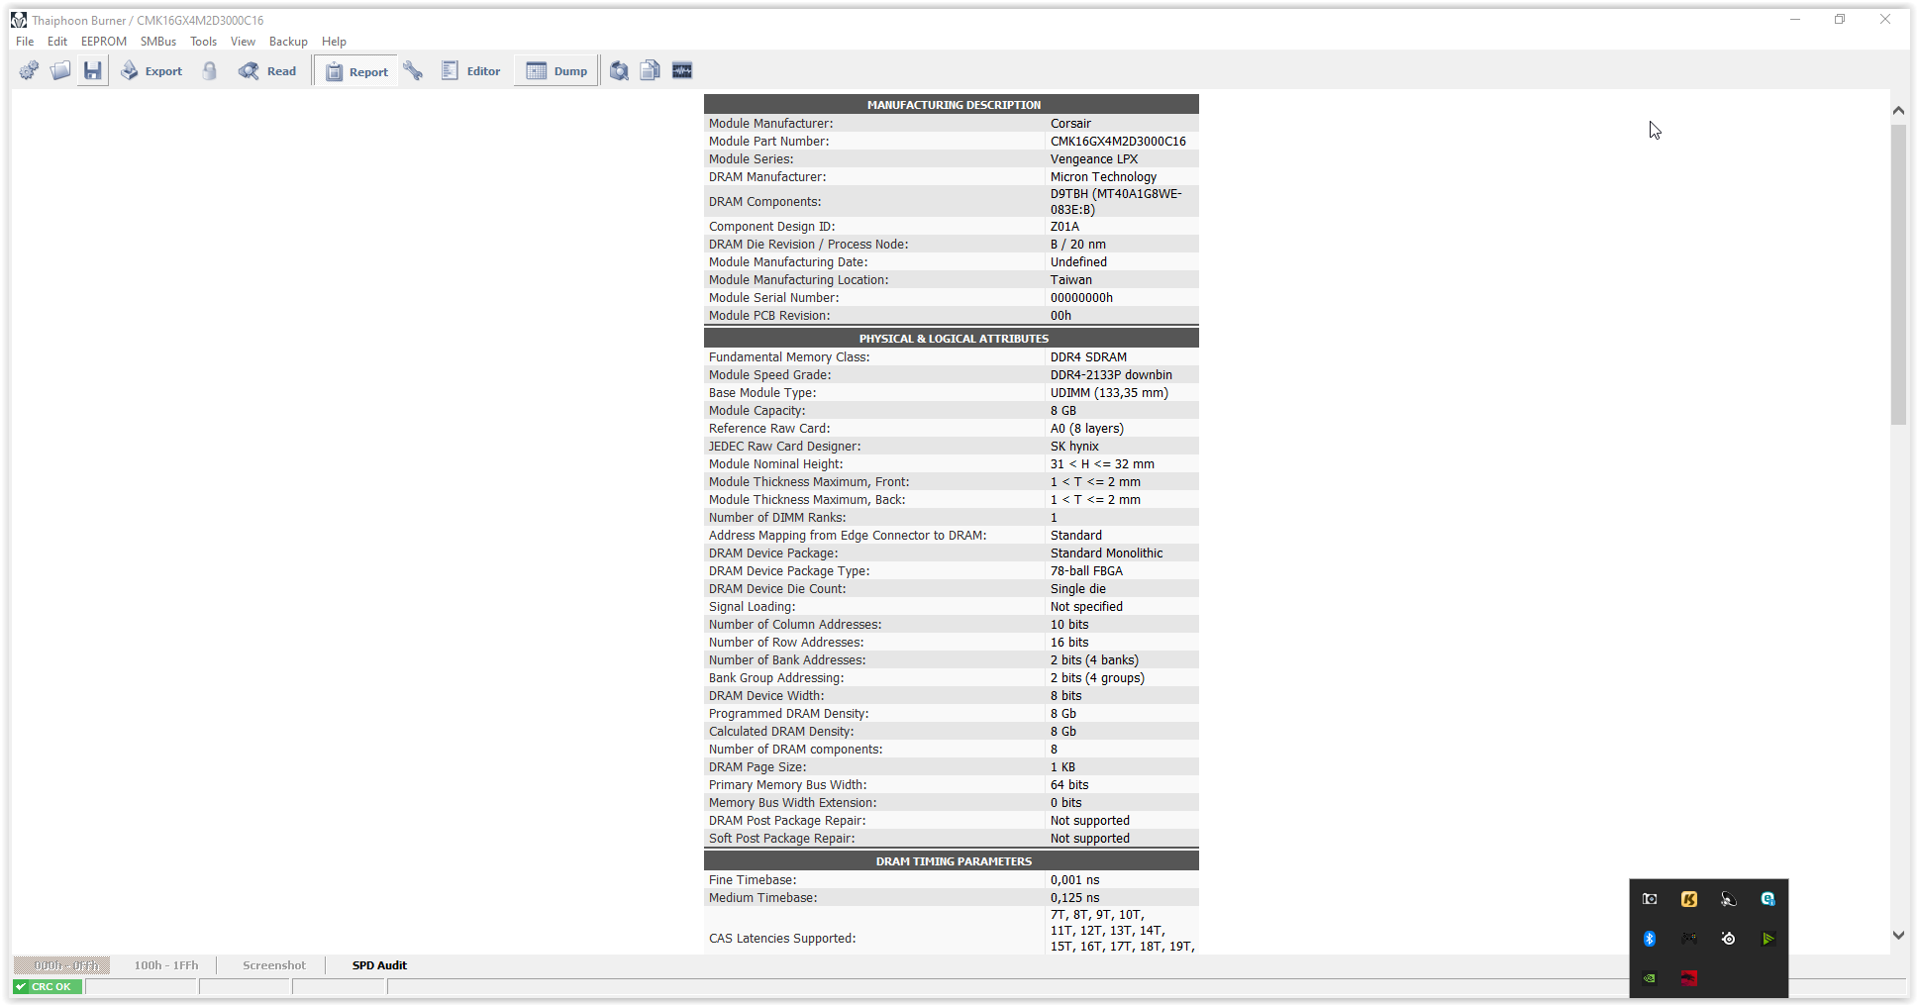The image size is (1918, 1006).
Task: Open the Help menu
Action: click(334, 42)
